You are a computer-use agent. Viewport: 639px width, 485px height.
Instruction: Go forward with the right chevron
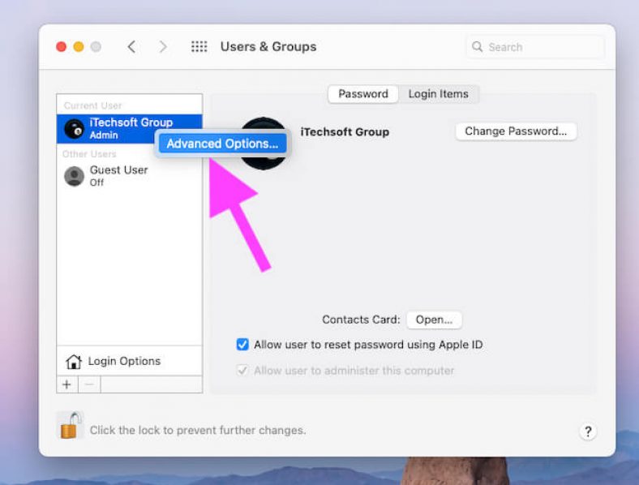[163, 47]
